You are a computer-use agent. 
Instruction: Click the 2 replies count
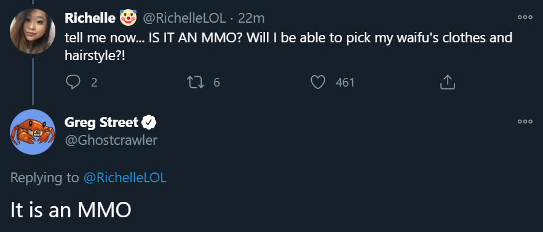[94, 82]
